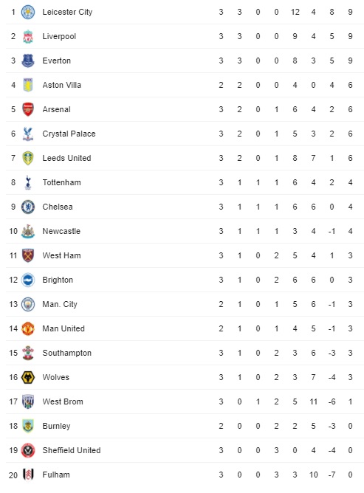
Task: Click the Chelsea lion crest
Action: pyautogui.click(x=27, y=207)
